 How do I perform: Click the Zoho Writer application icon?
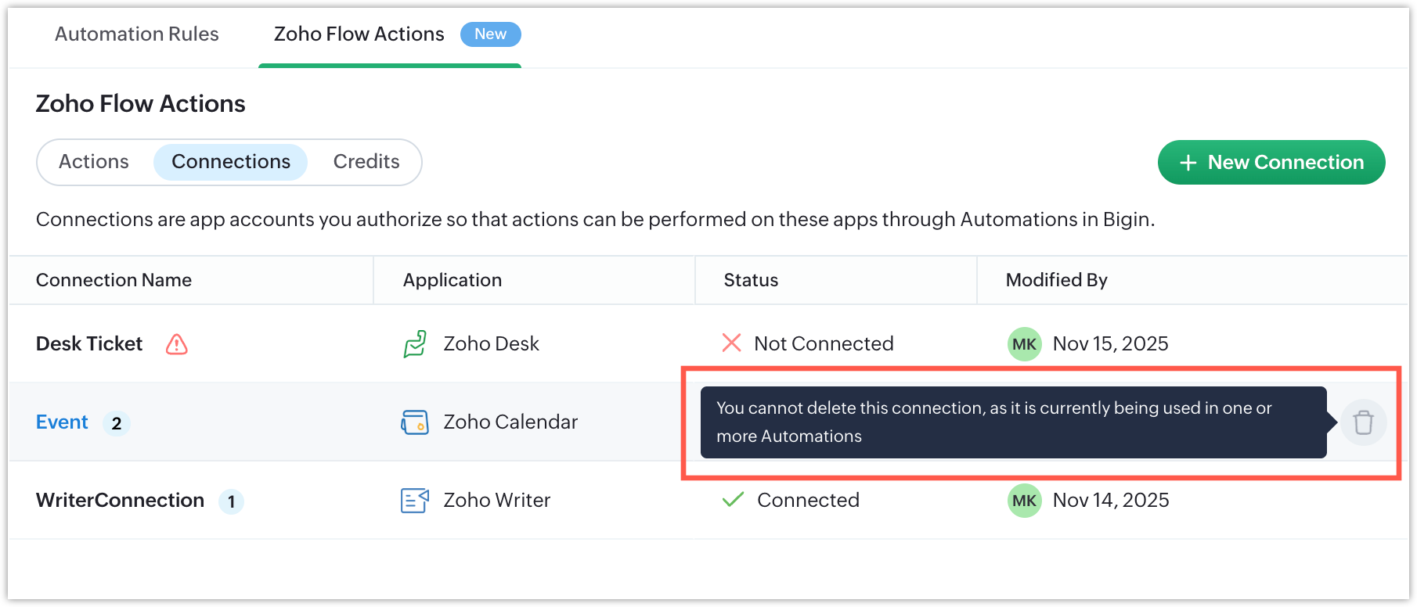pos(415,501)
